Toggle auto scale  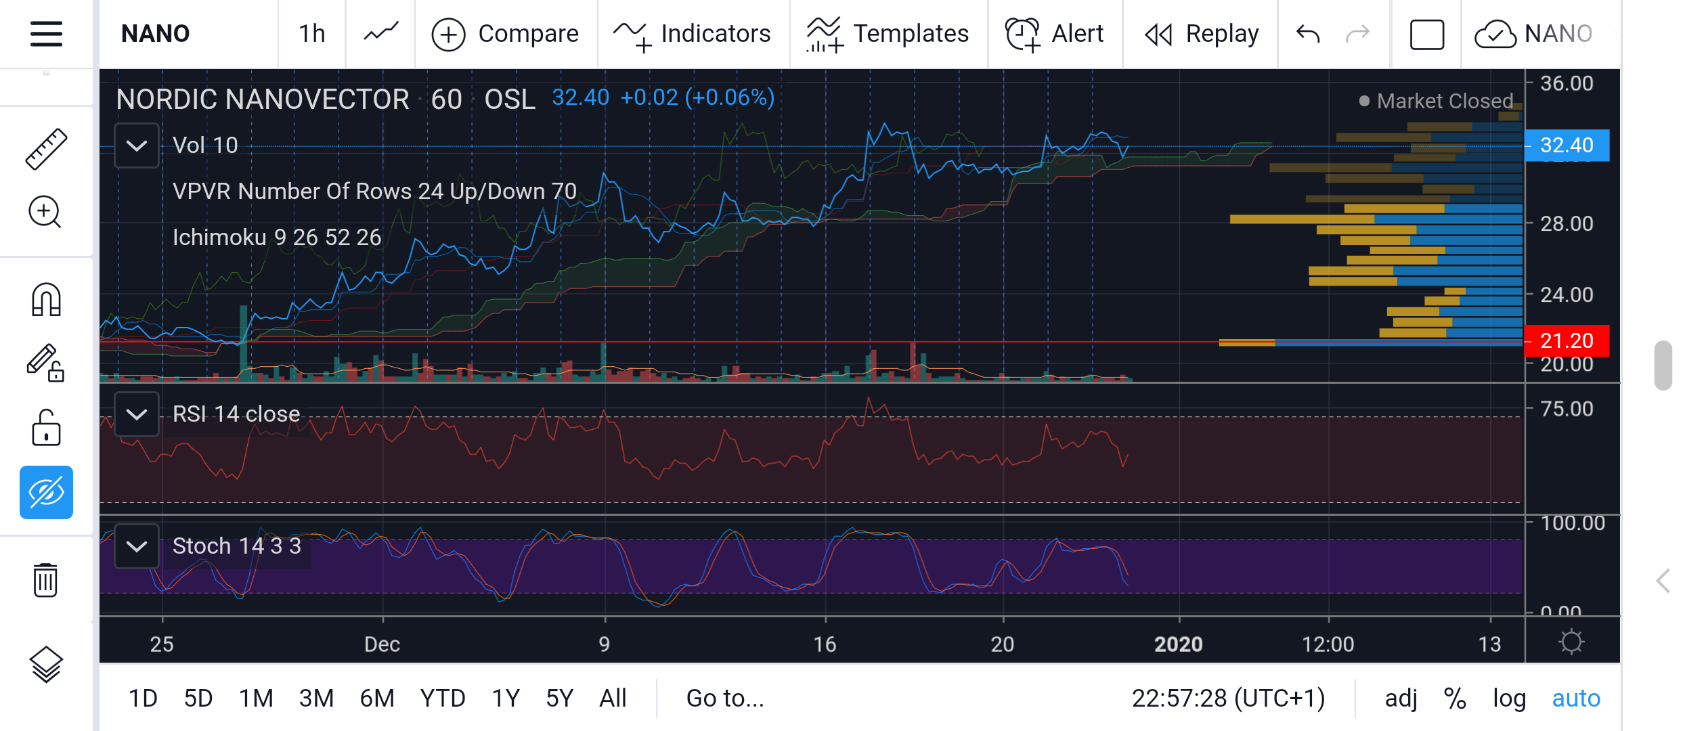(1576, 699)
